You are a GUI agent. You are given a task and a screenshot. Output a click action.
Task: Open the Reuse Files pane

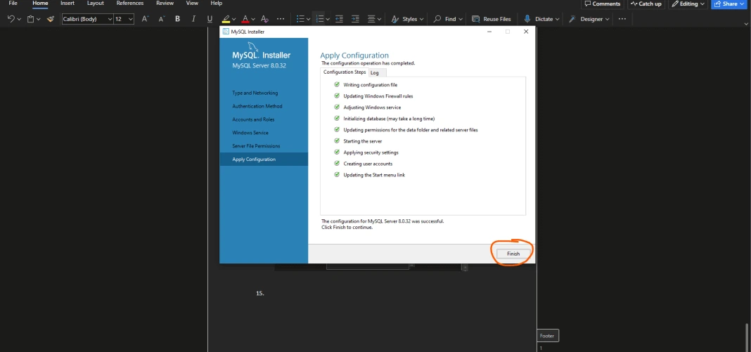tap(492, 19)
